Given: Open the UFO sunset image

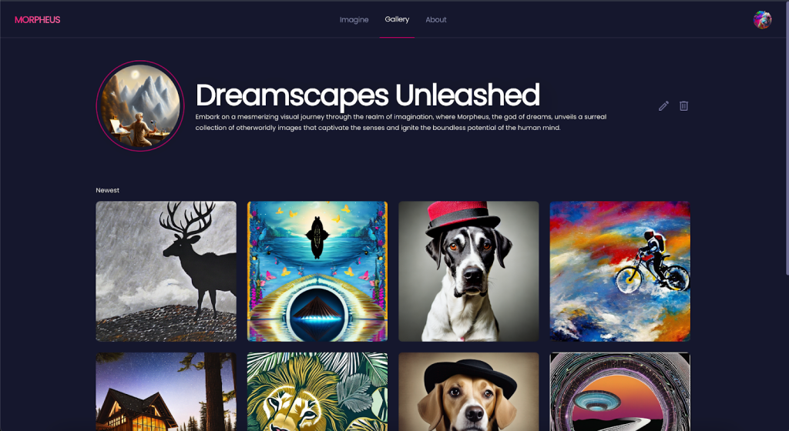Looking at the screenshot, I should point(620,392).
